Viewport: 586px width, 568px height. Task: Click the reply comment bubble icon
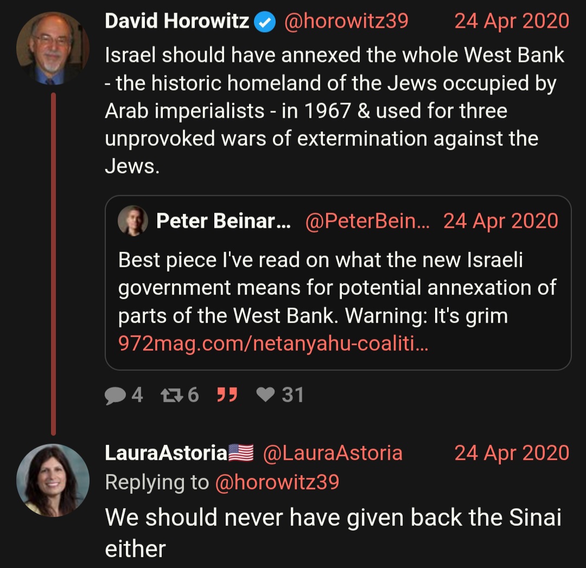tap(115, 395)
